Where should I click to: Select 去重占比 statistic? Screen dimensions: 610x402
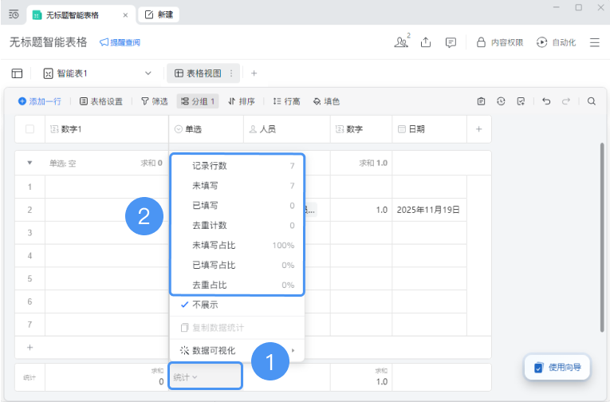click(237, 285)
